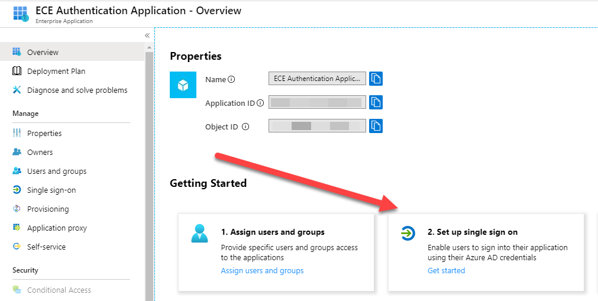Click the Assign users and groups person icon
This screenshot has height=301, width=598.
pyautogui.click(x=199, y=233)
